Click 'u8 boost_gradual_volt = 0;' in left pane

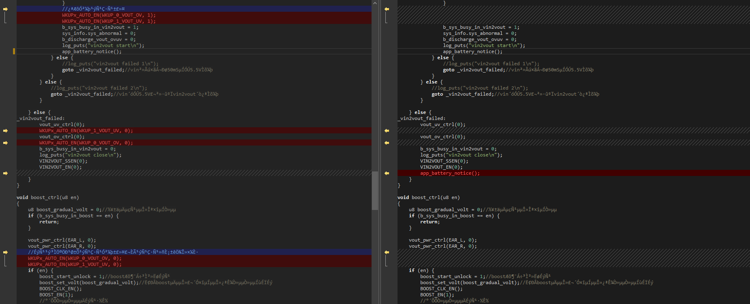[x=65, y=210]
